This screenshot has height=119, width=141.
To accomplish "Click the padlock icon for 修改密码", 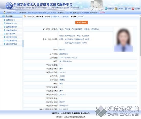I will pyautogui.click(x=116, y=9).
